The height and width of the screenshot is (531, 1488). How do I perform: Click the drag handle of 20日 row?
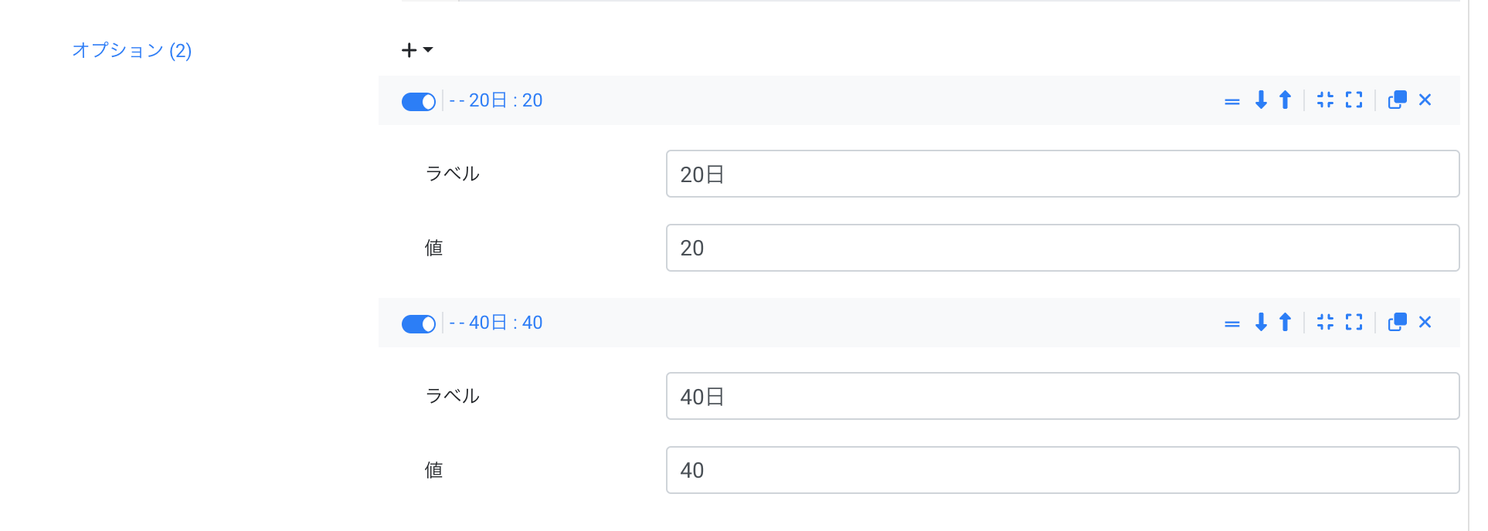click(1232, 101)
